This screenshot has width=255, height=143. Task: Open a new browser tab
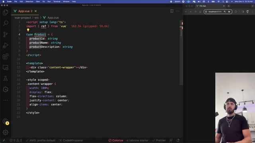[x=228, y=6]
